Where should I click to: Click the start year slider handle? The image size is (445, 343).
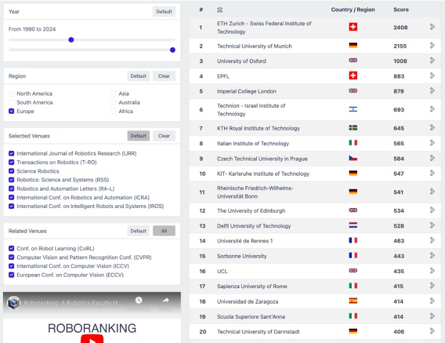click(71, 39)
